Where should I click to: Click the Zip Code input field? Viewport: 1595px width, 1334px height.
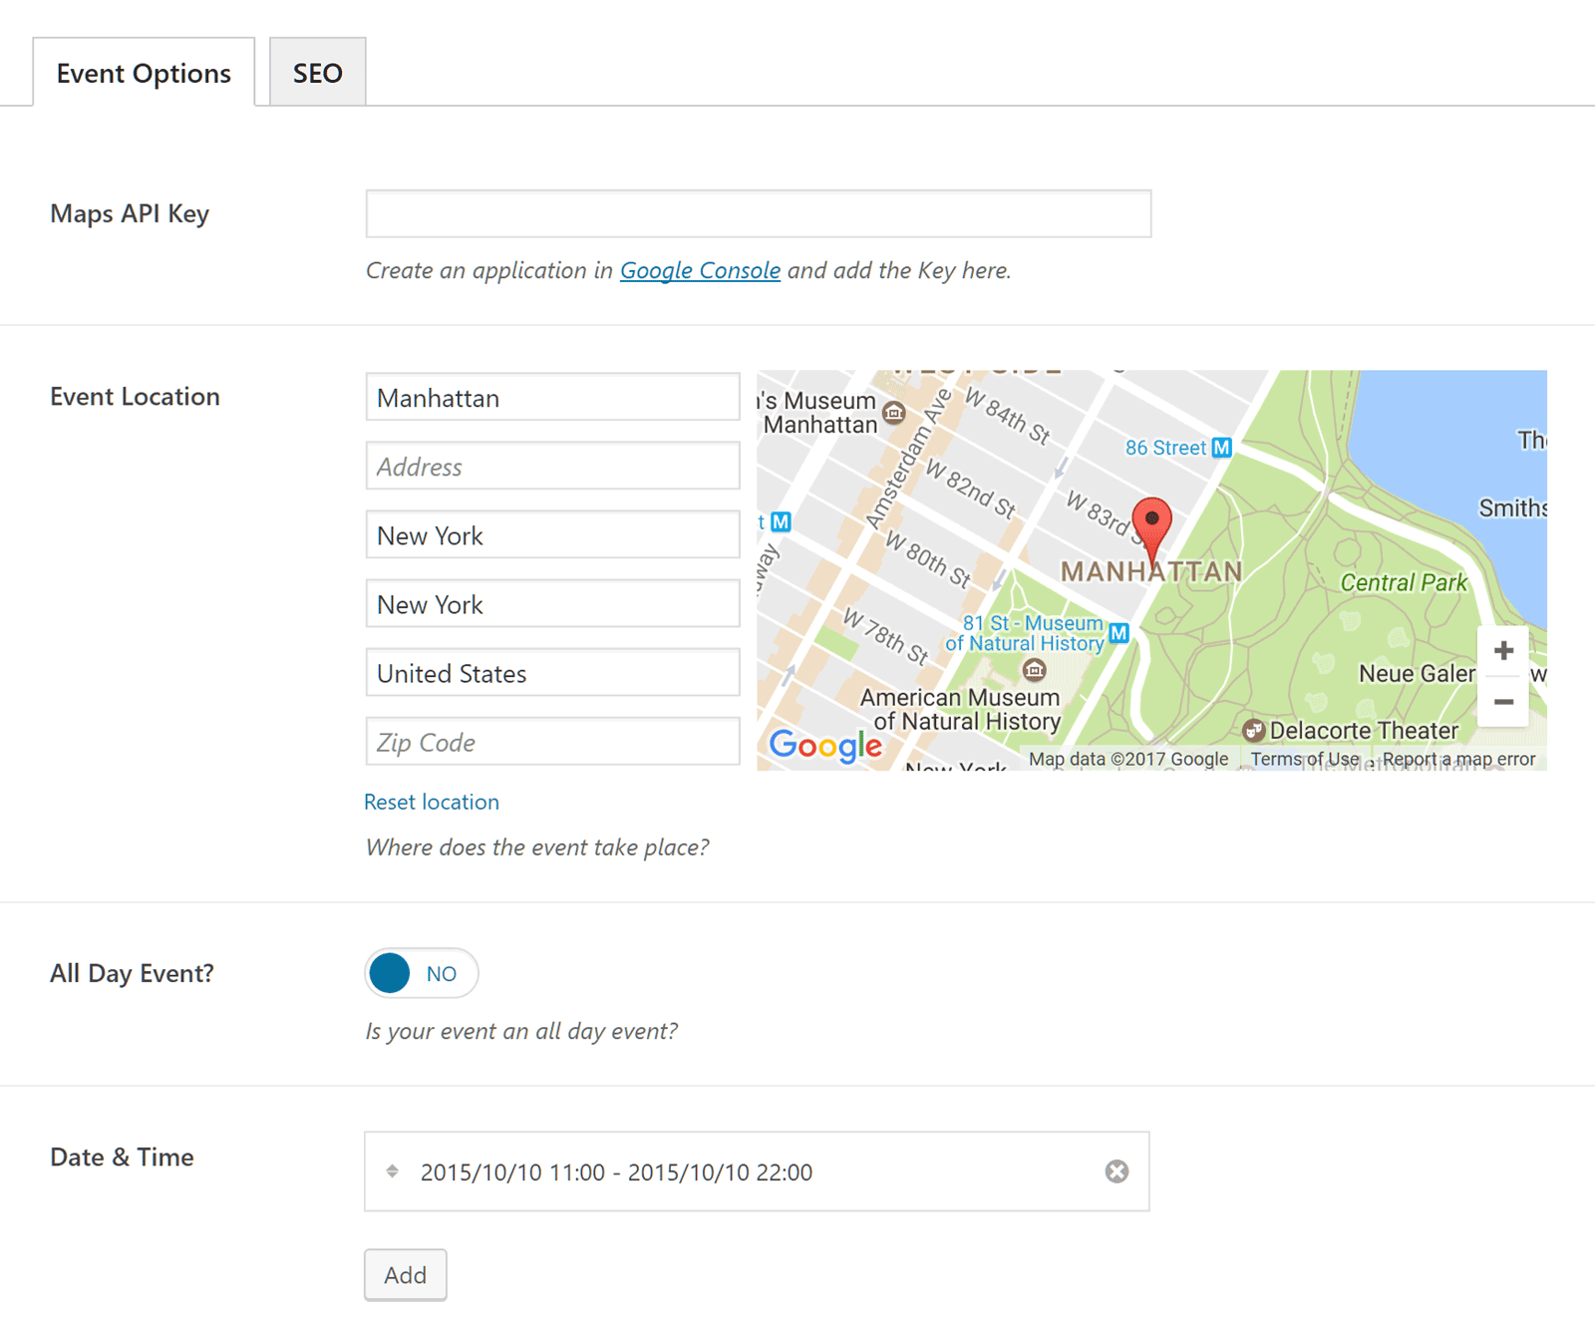coord(552,742)
